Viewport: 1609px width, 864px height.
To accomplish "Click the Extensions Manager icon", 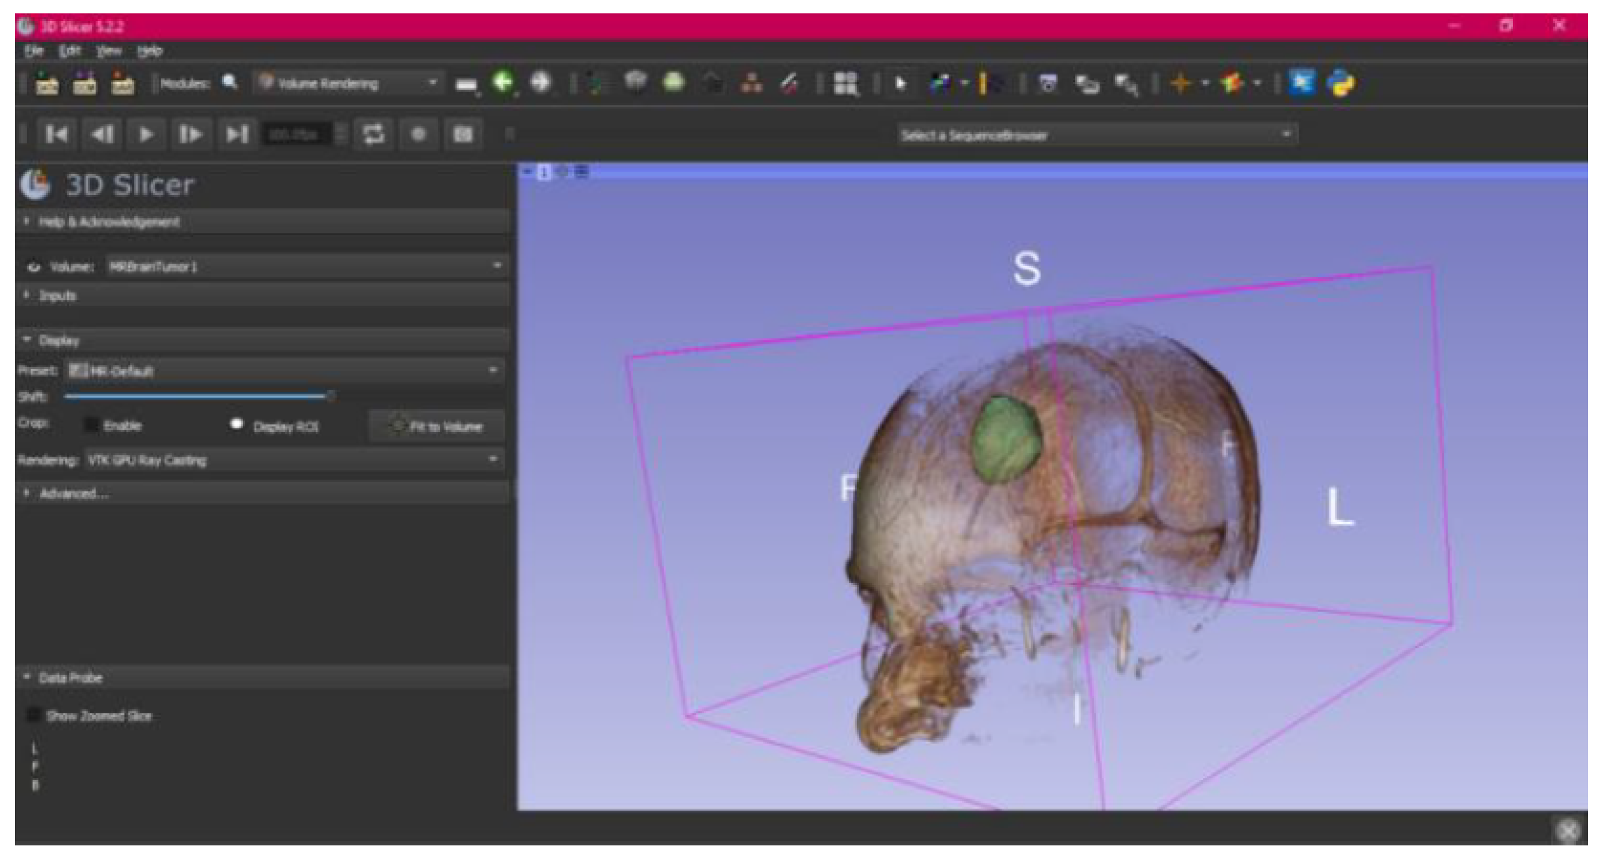I will (x=1302, y=83).
